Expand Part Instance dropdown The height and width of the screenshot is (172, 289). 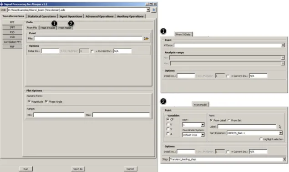pyautogui.click(x=280, y=133)
